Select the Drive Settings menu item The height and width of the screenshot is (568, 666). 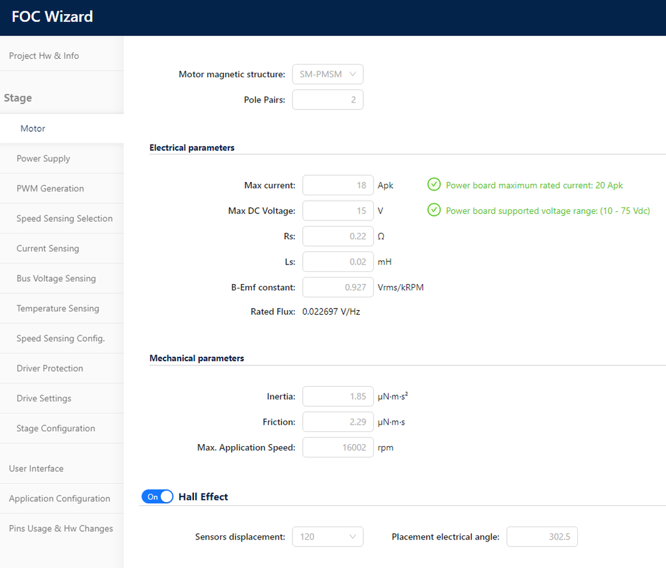[x=44, y=399]
